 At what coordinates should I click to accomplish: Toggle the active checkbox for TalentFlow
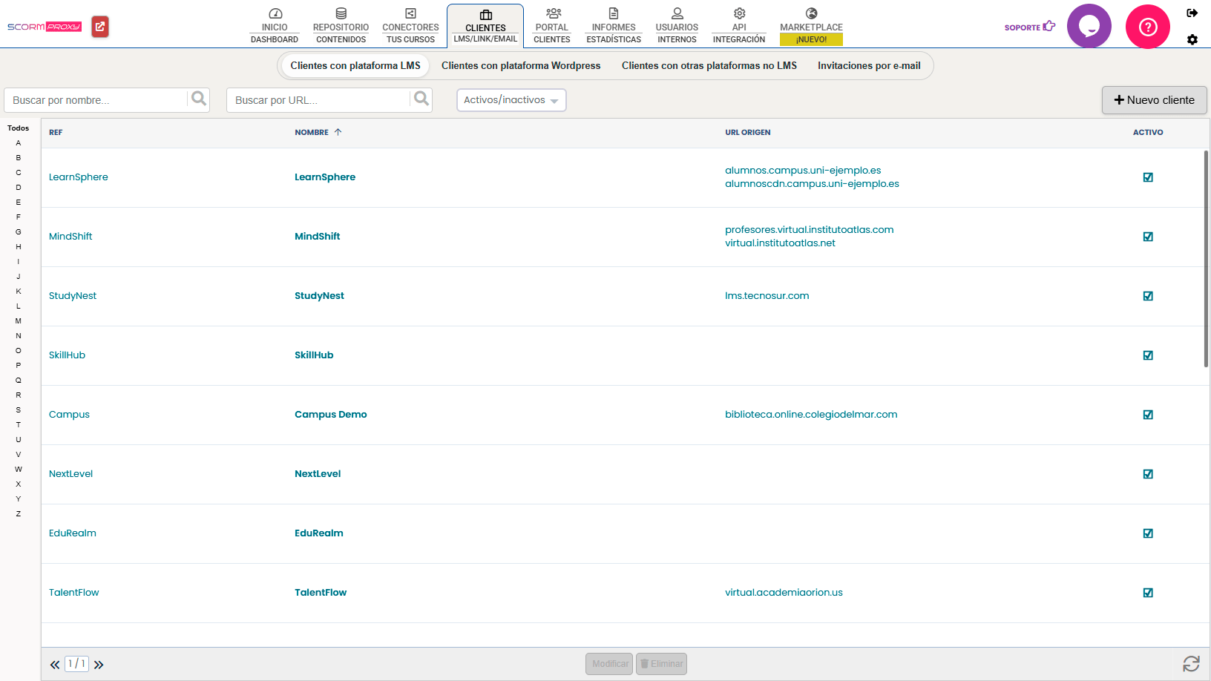pos(1148,593)
